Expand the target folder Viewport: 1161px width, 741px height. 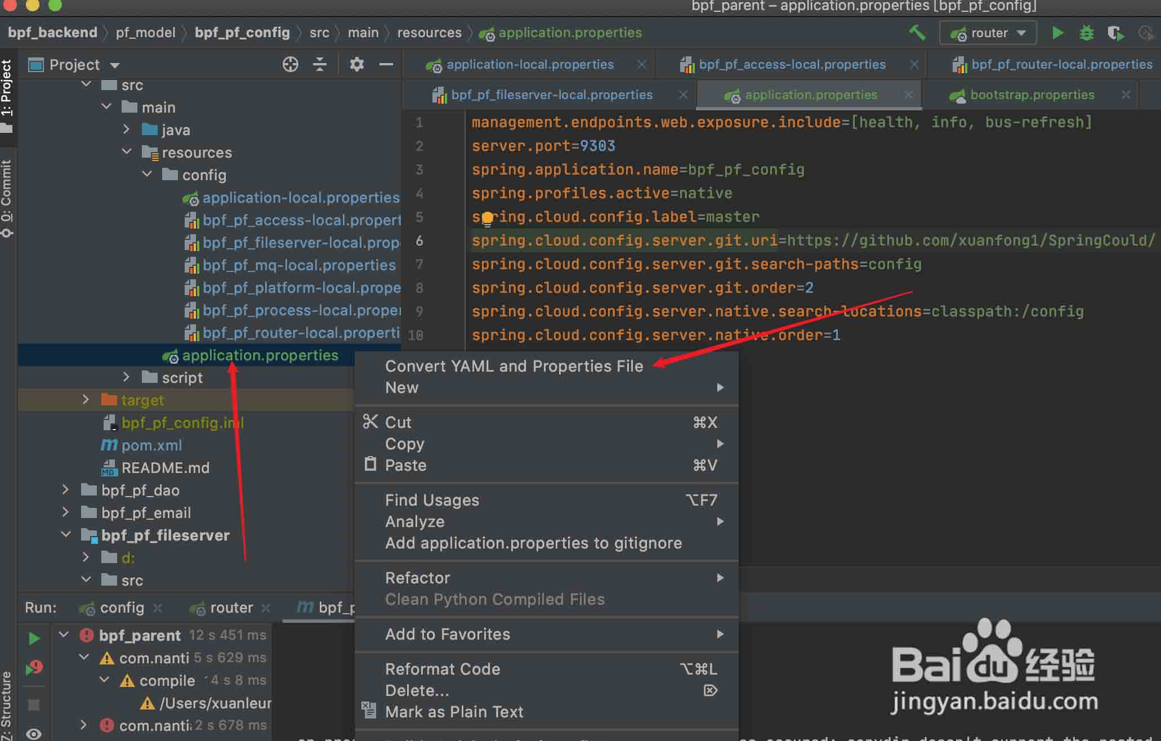pyautogui.click(x=86, y=400)
